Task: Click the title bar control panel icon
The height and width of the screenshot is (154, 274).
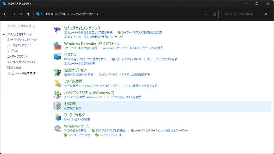Action: point(4,4)
